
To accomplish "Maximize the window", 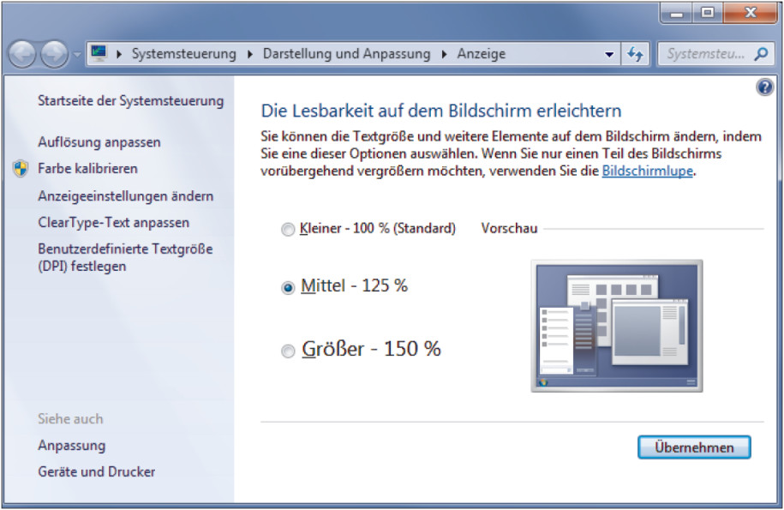I will pyautogui.click(x=707, y=13).
